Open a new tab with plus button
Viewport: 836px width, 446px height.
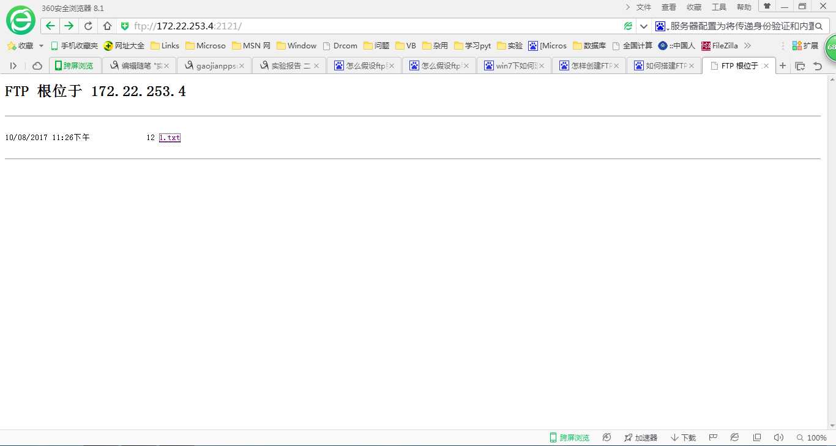click(783, 65)
